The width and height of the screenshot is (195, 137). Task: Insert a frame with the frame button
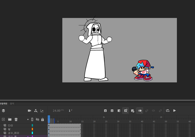[119, 111]
